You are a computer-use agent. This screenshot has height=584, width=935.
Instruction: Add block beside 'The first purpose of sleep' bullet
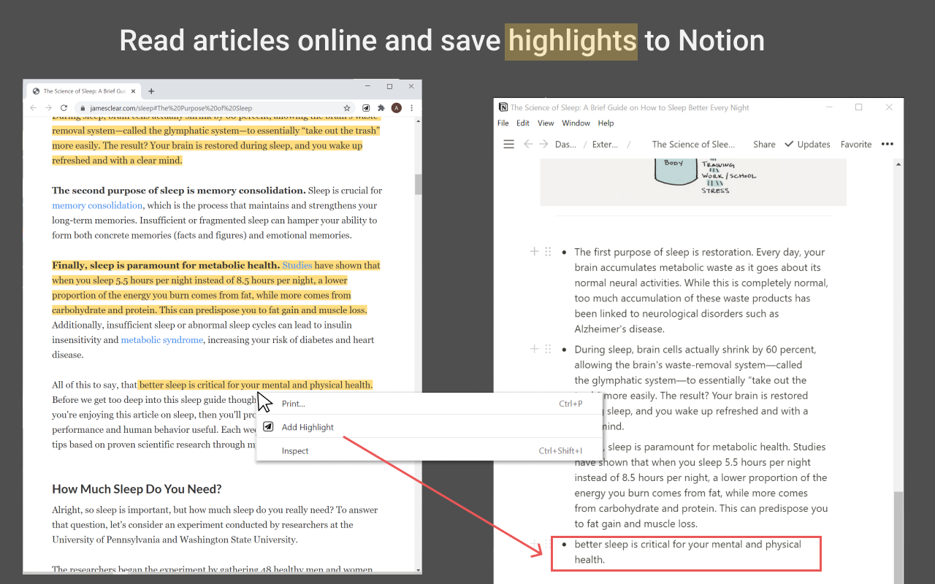pyautogui.click(x=534, y=251)
